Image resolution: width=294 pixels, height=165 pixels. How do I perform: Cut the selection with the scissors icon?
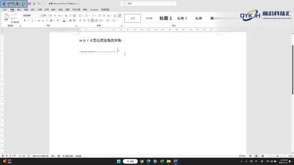14,14
